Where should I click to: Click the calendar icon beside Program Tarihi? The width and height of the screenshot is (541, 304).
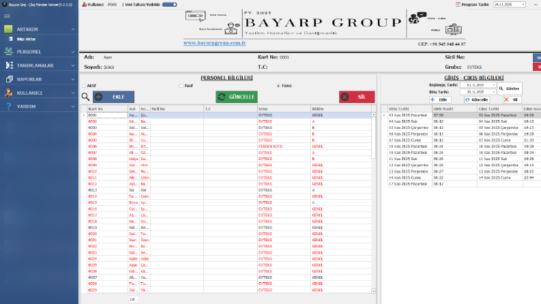pyautogui.click(x=458, y=5)
